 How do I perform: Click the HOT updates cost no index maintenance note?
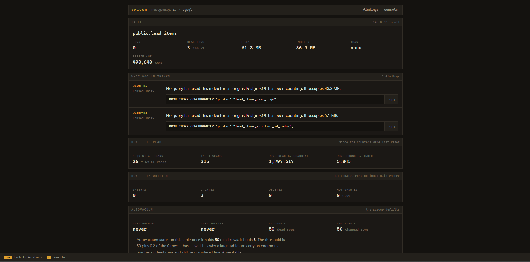[x=367, y=176]
